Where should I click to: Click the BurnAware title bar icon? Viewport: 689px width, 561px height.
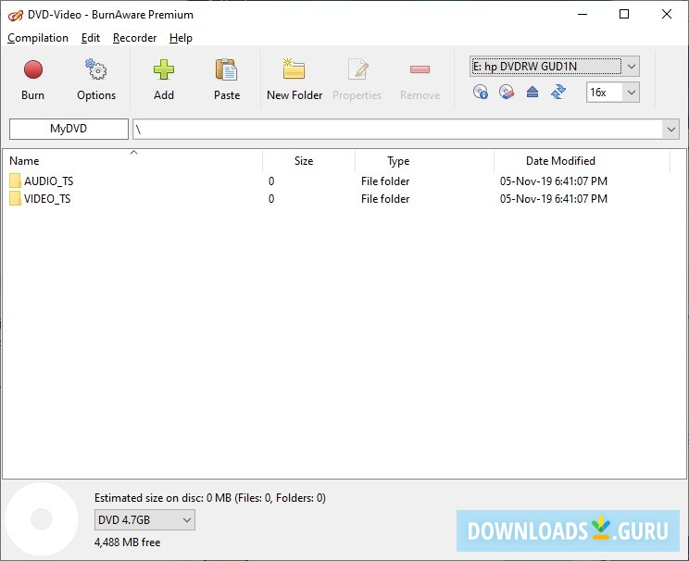[x=16, y=16]
